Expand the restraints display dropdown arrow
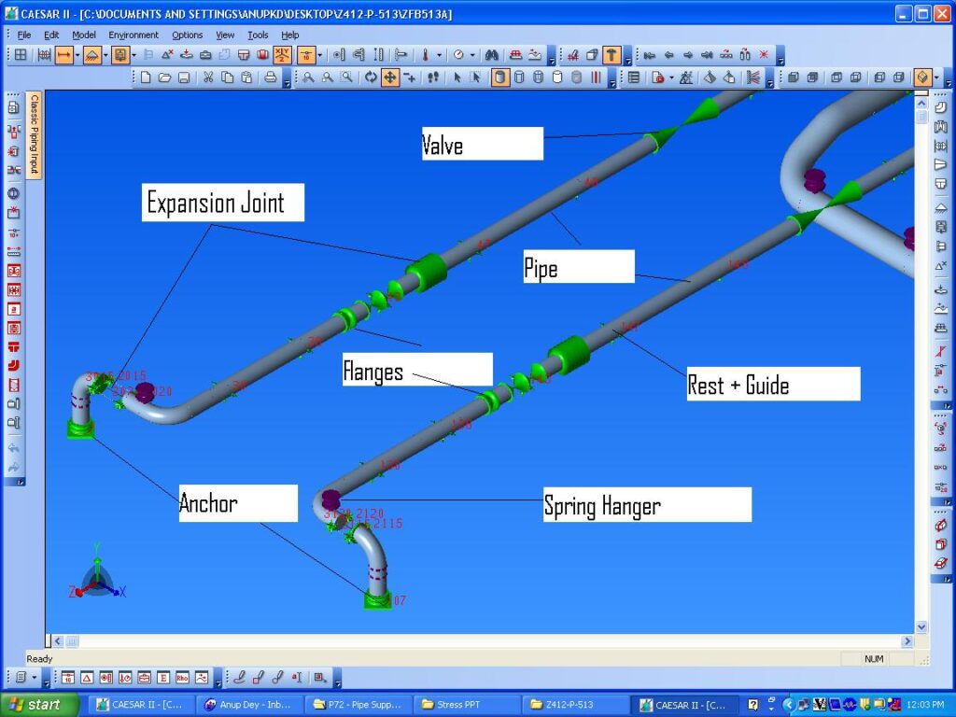 click(105, 55)
